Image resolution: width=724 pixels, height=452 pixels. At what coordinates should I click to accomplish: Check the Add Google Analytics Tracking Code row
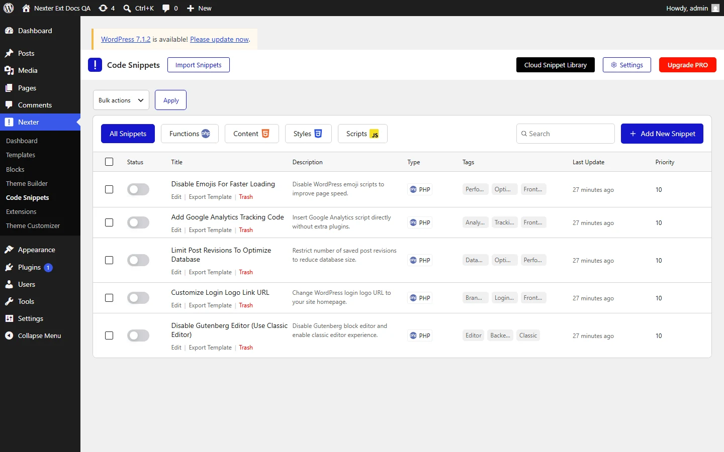109,222
